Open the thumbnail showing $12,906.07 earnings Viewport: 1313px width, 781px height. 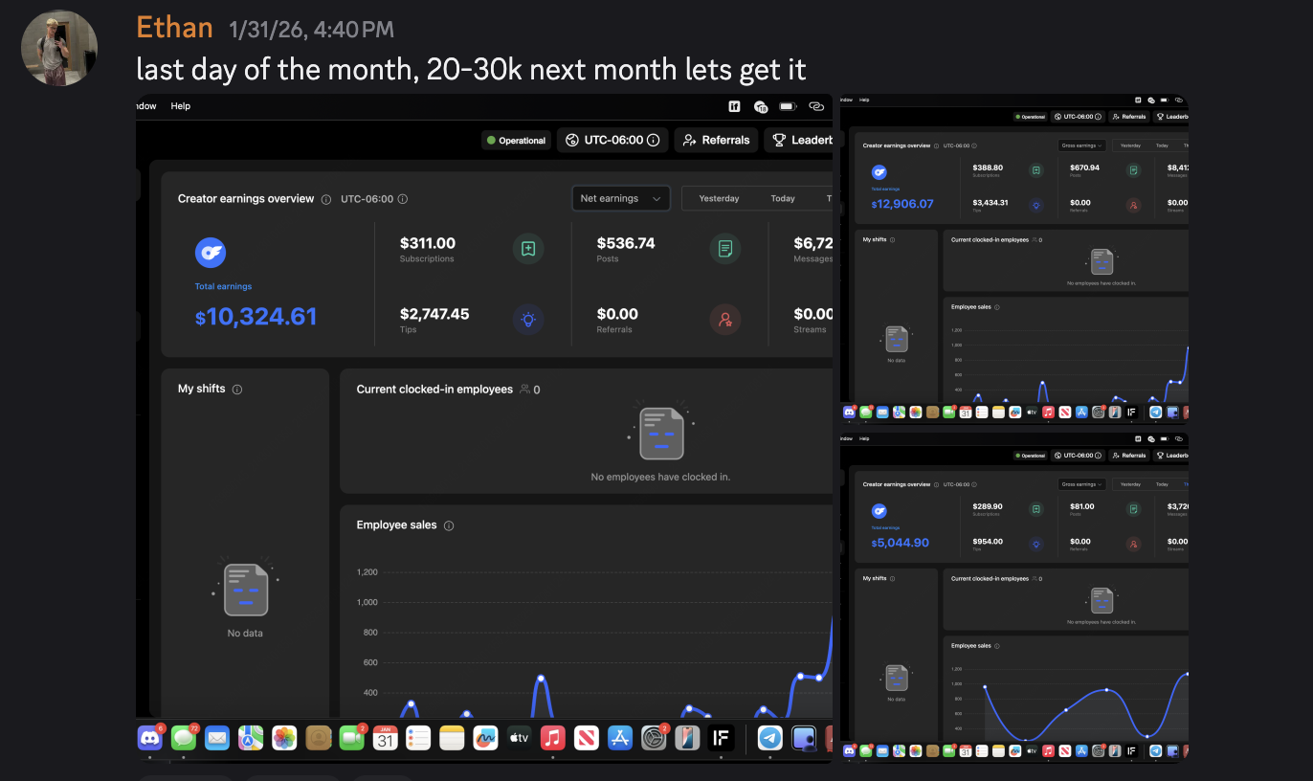click(x=1014, y=258)
